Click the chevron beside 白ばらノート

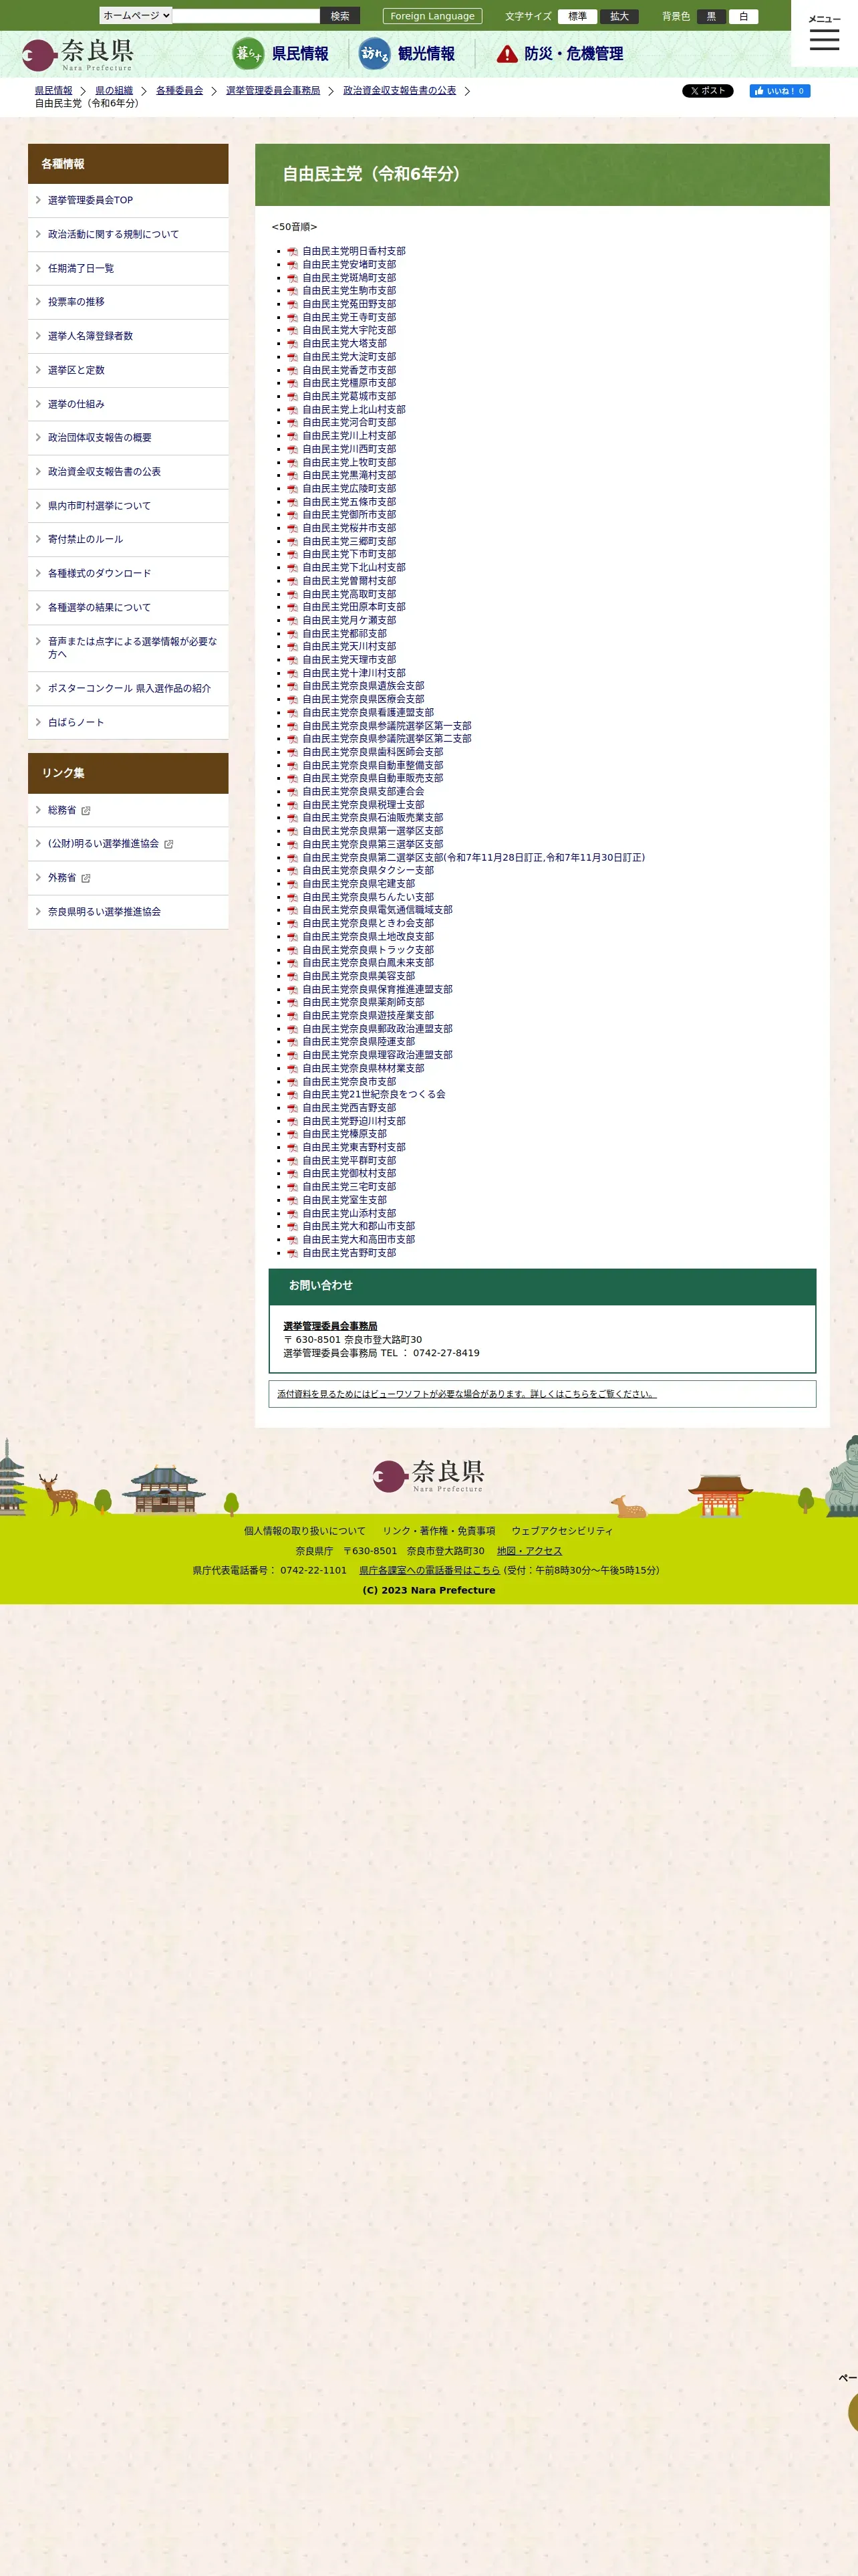(38, 722)
